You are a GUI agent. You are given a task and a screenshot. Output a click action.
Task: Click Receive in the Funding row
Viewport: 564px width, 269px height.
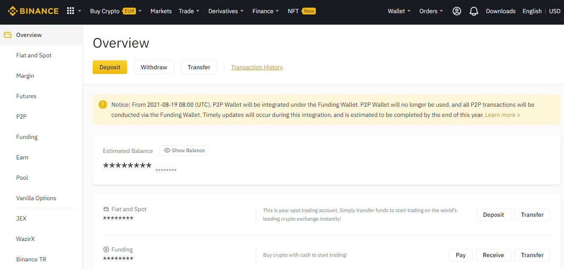(493, 255)
